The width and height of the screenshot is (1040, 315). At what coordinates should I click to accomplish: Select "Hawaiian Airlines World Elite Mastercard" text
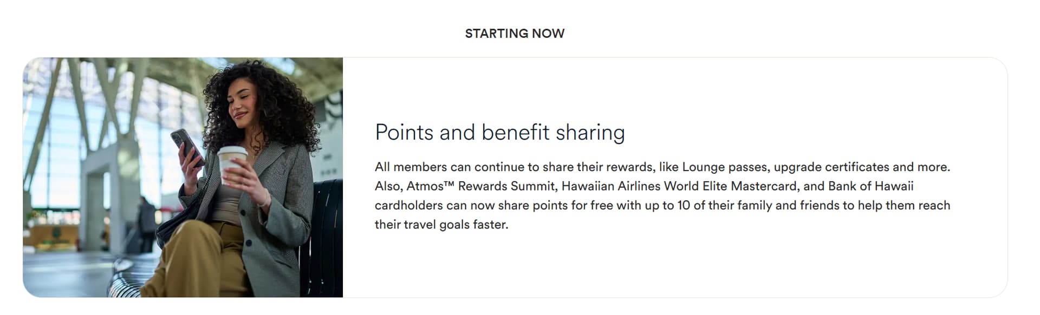679,187
